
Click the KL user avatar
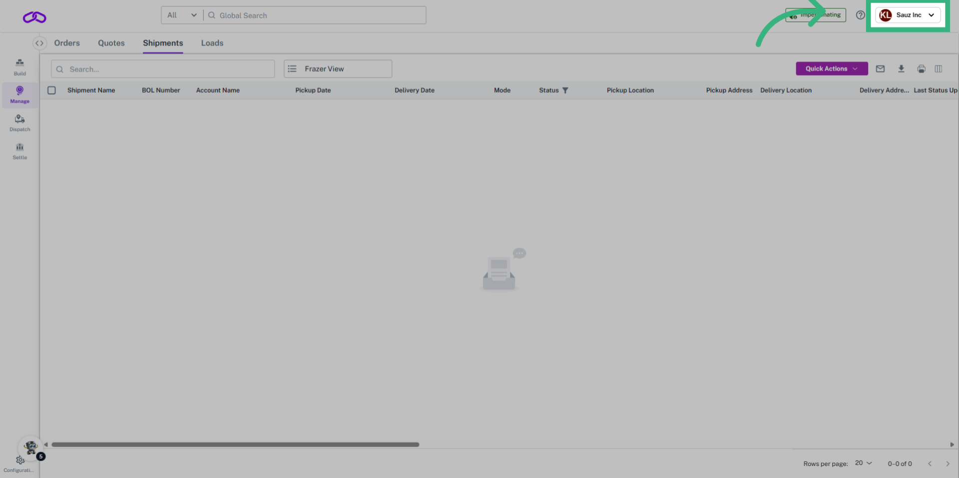point(886,15)
